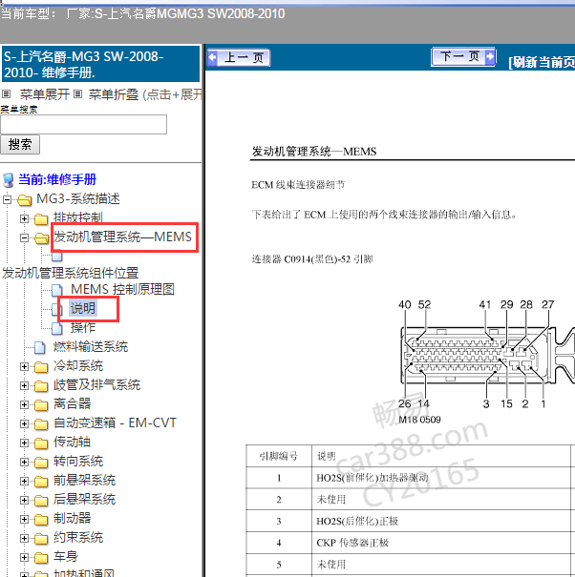575x577 pixels.
Task: Focus the 菜单搜索 input field
Action: click(84, 124)
